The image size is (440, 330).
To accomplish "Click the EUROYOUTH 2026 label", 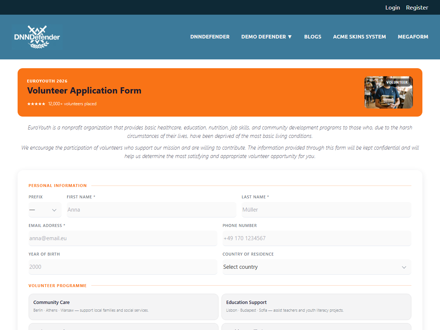I will (47, 81).
